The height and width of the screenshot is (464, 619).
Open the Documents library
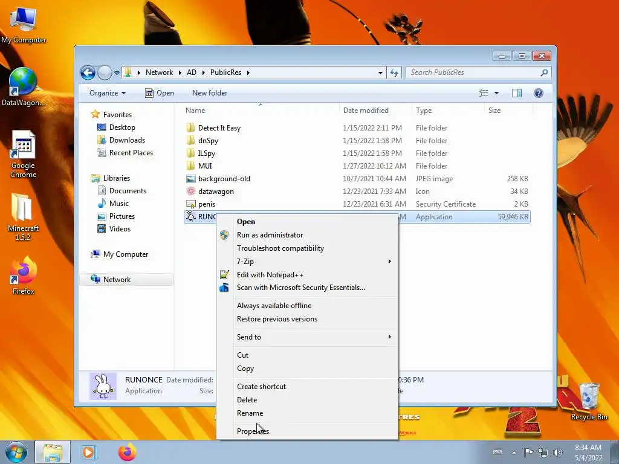[x=128, y=190]
